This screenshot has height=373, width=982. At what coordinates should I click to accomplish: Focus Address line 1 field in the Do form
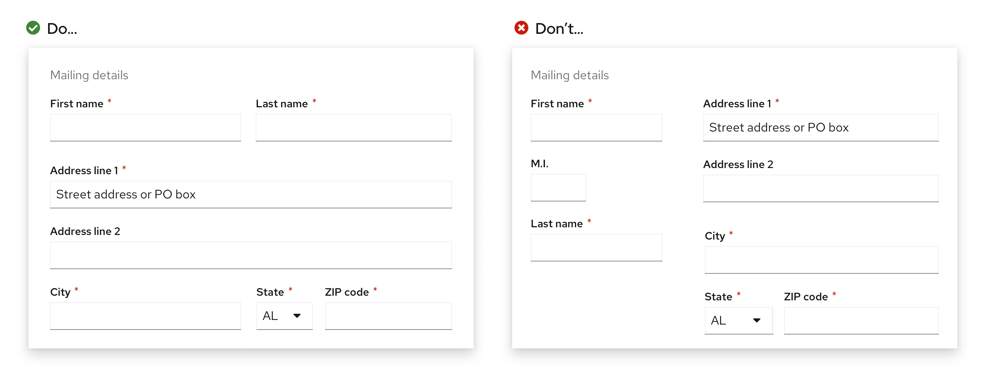(251, 195)
